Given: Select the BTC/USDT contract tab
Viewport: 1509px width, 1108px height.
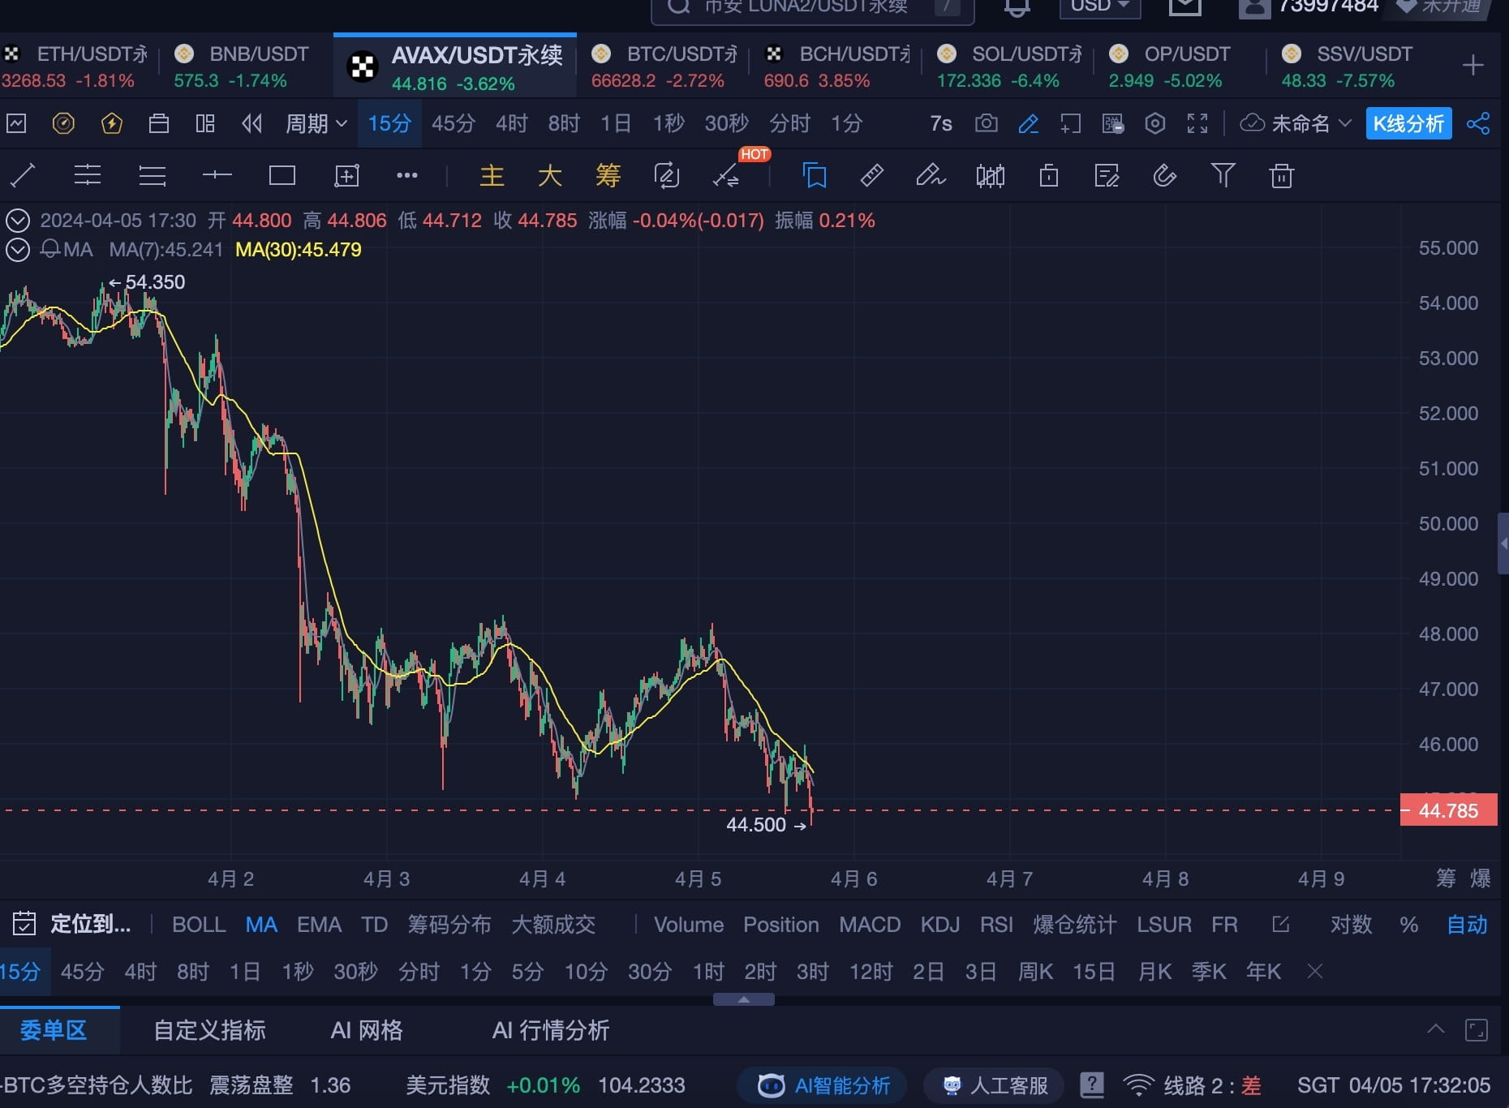Looking at the screenshot, I should point(665,65).
